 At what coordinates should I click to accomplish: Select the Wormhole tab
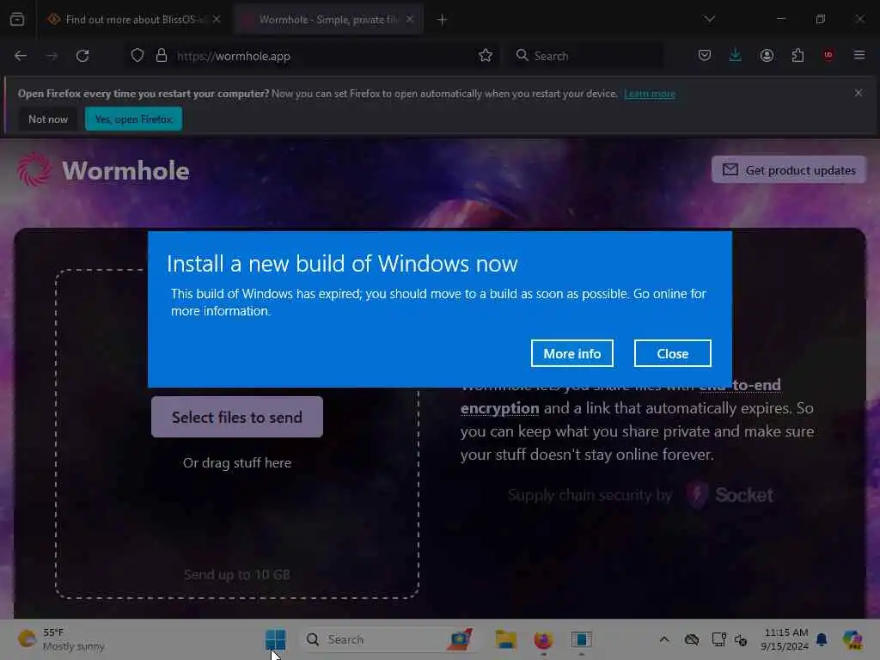click(328, 20)
